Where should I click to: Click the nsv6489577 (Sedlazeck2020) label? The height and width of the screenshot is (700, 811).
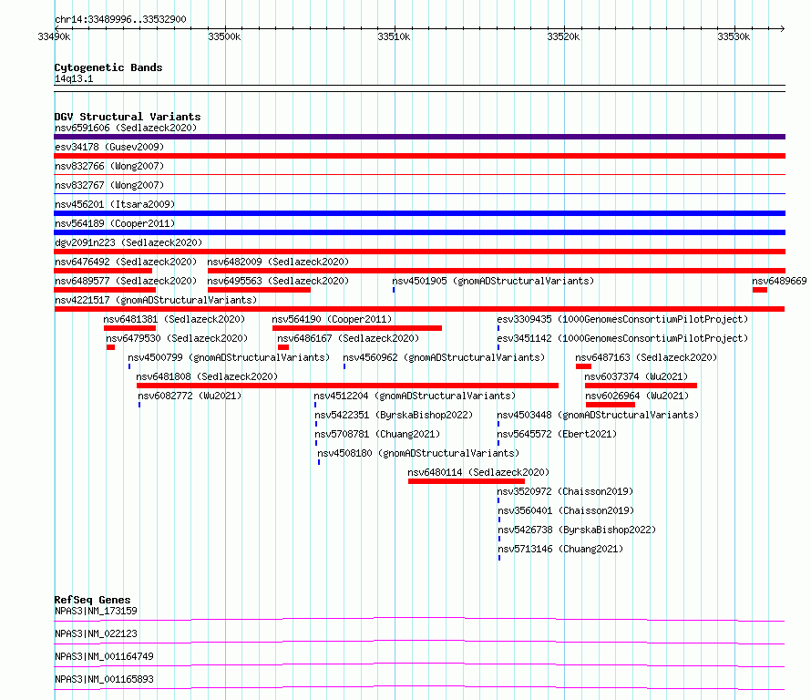126,281
